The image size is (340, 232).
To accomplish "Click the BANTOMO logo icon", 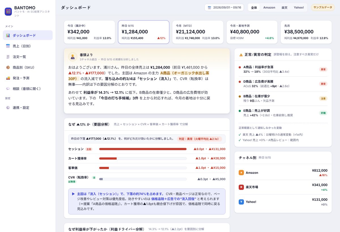I will point(8,11).
